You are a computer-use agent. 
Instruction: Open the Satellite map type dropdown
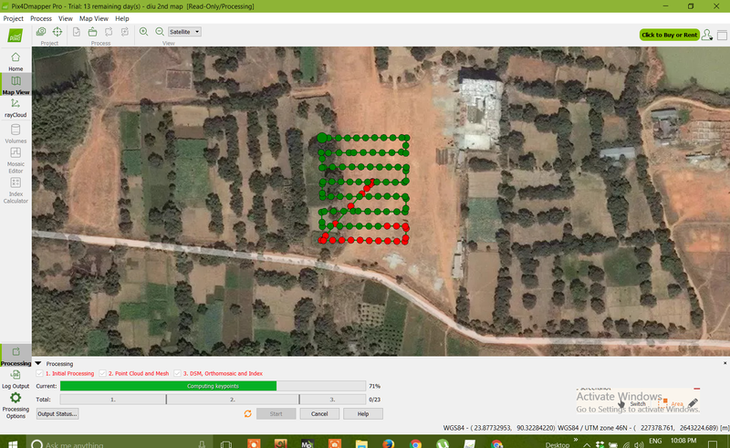click(184, 32)
